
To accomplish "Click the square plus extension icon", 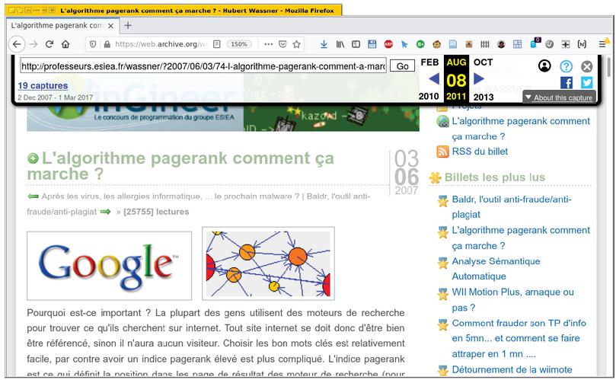I will click(566, 44).
